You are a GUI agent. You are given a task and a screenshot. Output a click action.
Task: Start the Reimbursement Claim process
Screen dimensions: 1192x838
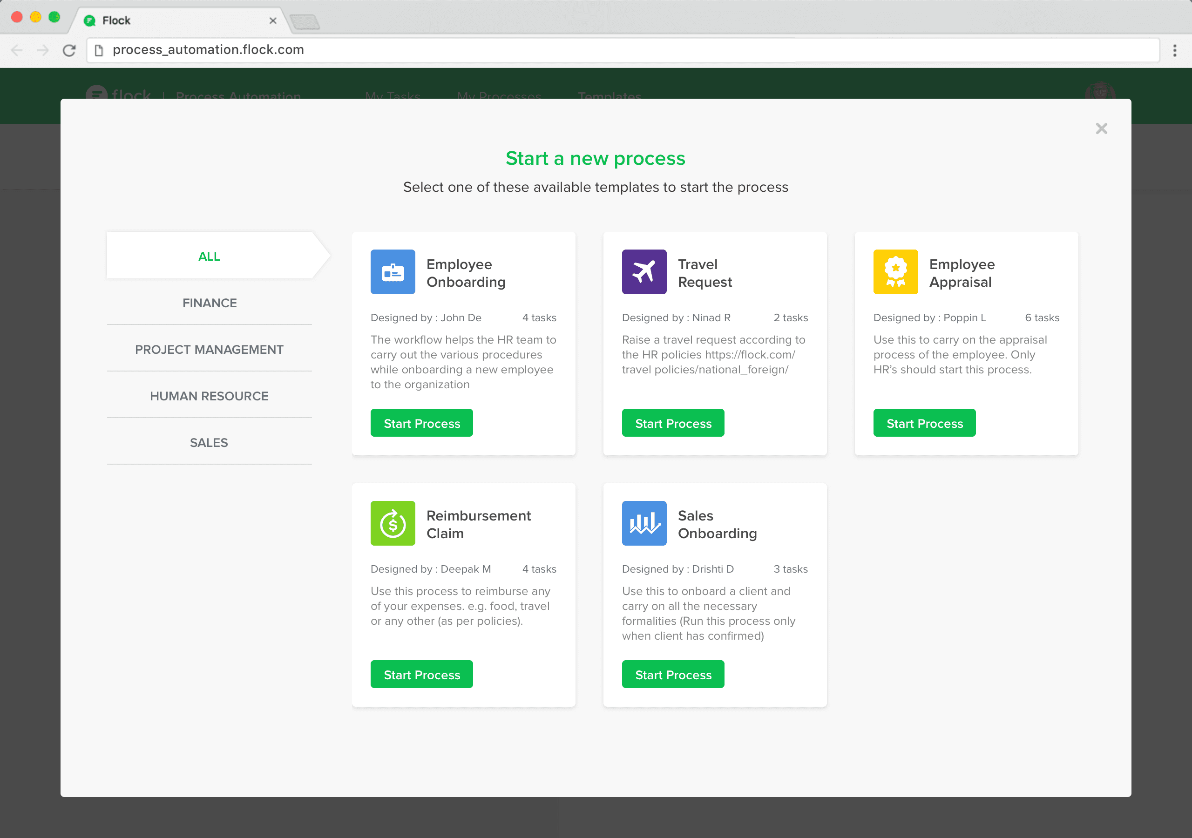click(421, 675)
